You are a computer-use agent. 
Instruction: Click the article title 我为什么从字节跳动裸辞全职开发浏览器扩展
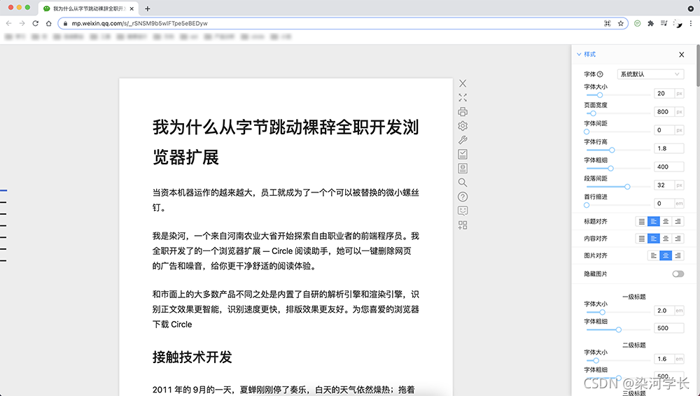286,142
